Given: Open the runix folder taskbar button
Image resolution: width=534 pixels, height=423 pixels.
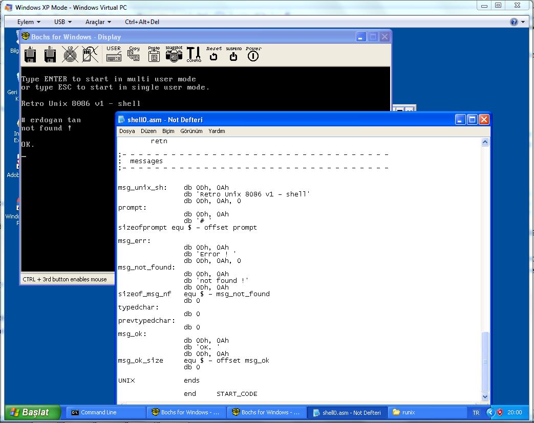Looking at the screenshot, I should tap(427, 412).
